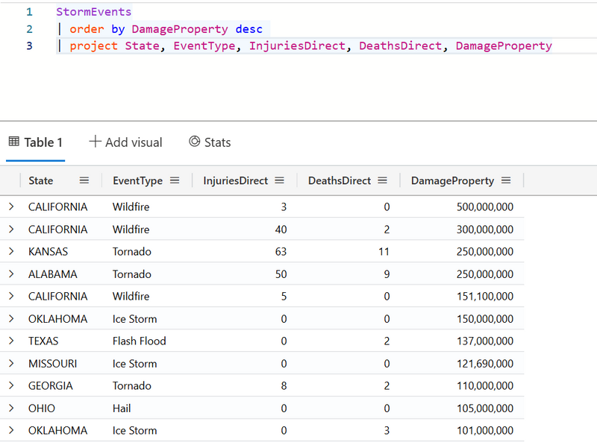Sort by the EventType column header

pyautogui.click(x=137, y=180)
